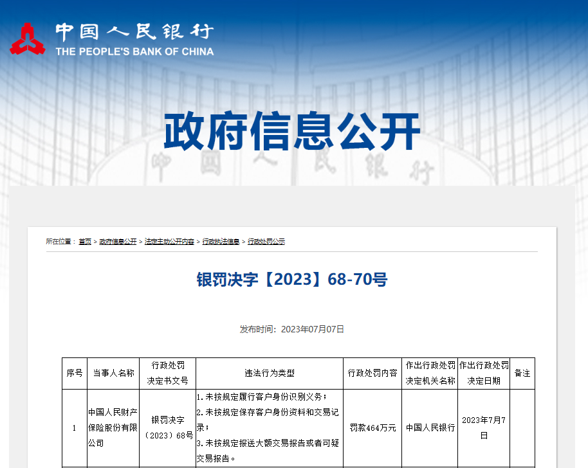
Task: Click the 中国人民银行 calligraphy logo text
Action: 134,32
